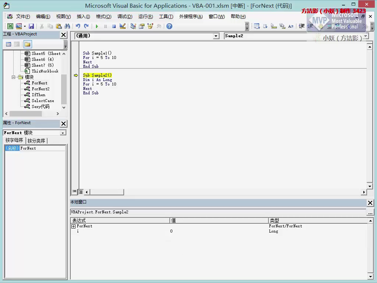Save the VBA-001 workbook
The image size is (377, 283).
(x=31, y=26)
